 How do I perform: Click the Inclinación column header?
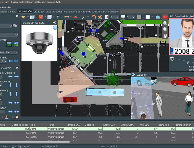coord(163,125)
